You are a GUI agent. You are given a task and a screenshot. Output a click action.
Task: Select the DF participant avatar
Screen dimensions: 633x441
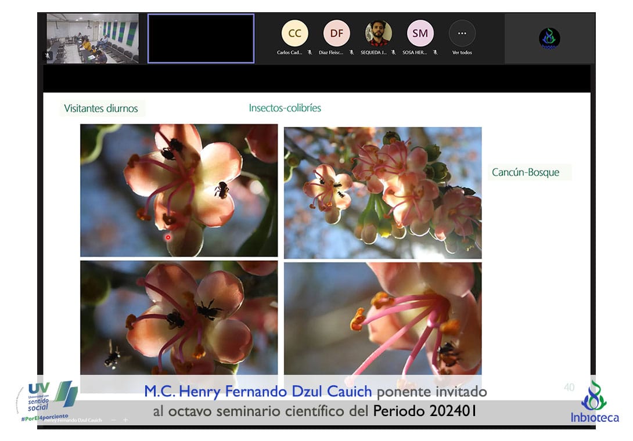(x=337, y=33)
